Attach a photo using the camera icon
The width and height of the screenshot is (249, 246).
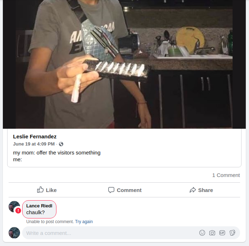coord(212,233)
